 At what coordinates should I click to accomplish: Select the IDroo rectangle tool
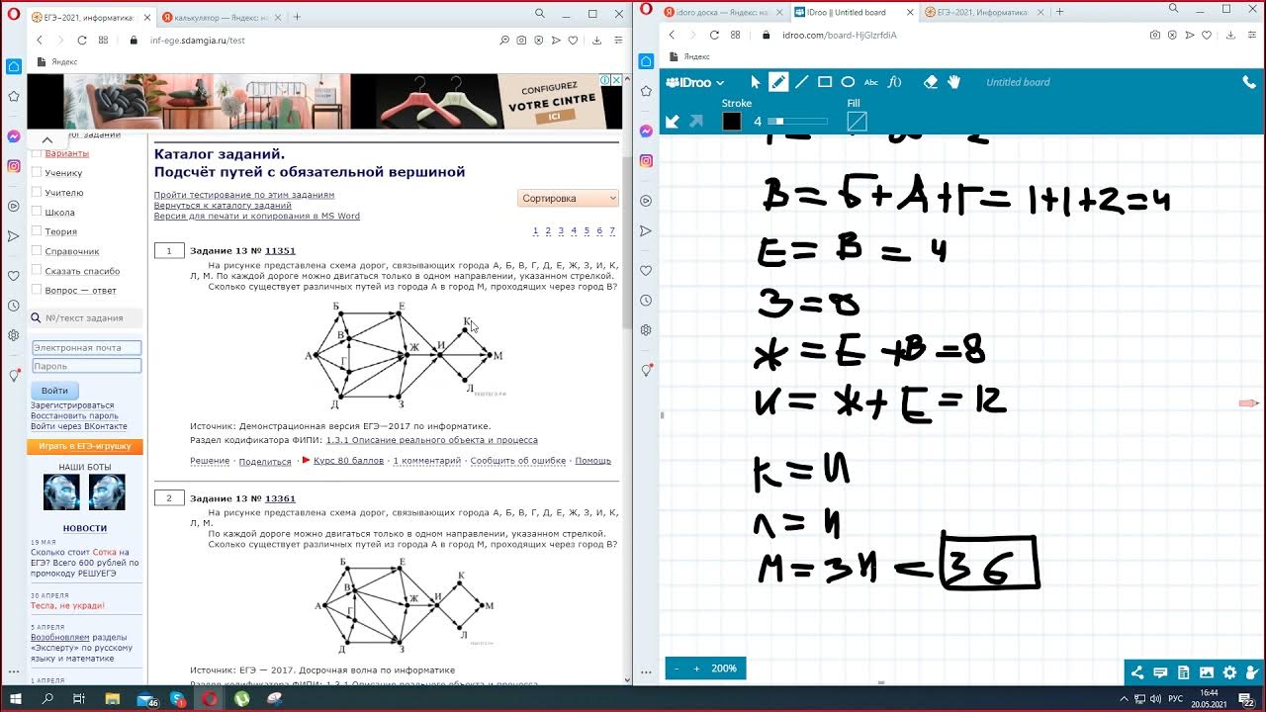click(x=825, y=82)
